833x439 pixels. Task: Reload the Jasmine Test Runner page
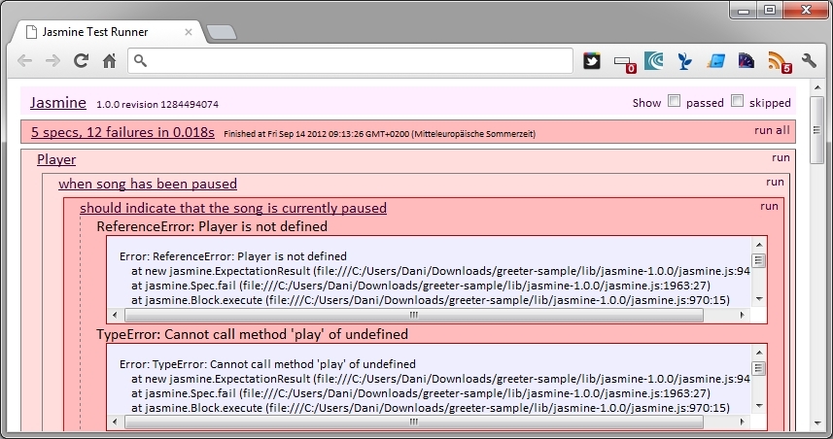click(81, 60)
